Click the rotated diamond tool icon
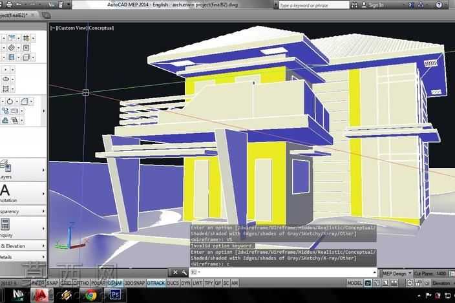The image size is (455, 303). click(x=12, y=48)
